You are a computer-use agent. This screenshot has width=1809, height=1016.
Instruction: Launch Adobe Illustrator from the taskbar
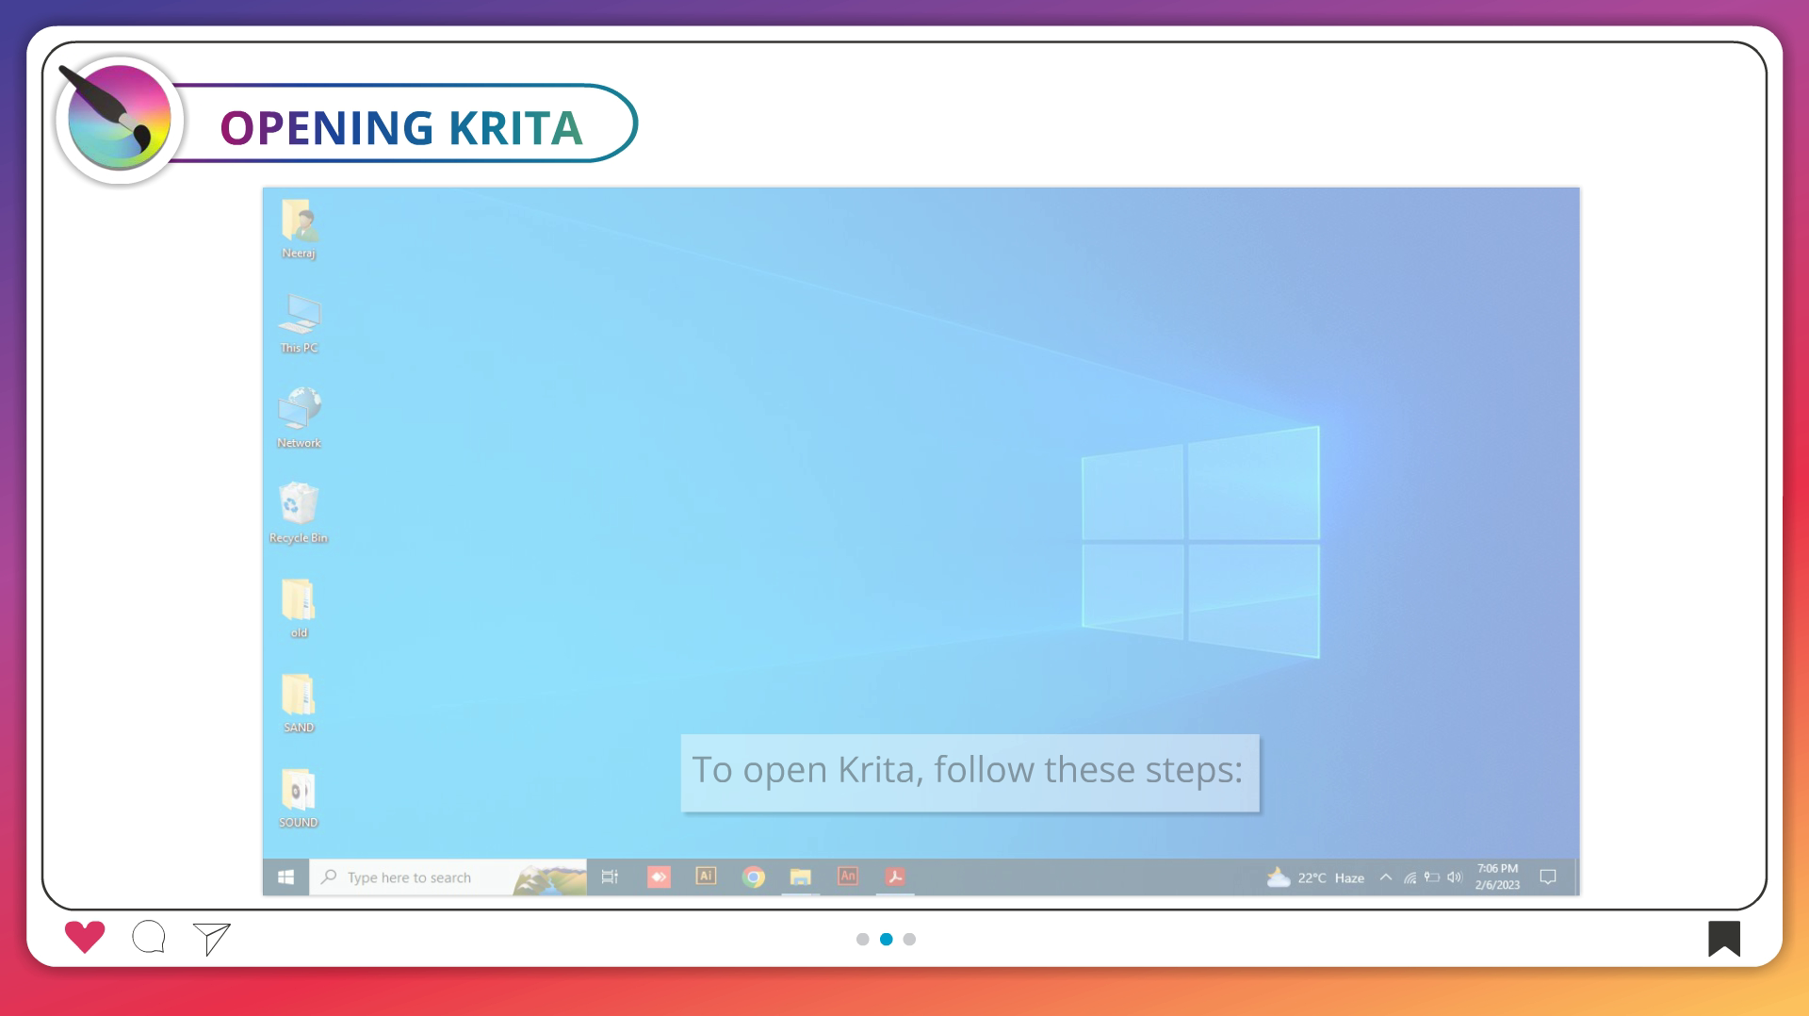[706, 877]
